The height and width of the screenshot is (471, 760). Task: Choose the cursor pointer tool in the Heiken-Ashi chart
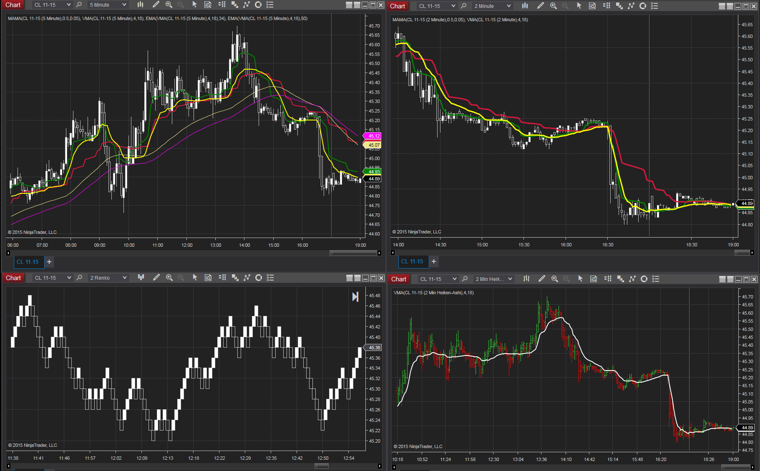coord(580,279)
